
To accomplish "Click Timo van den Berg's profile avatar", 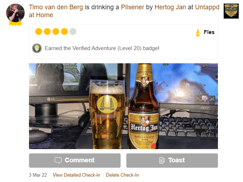I will click(15, 13).
